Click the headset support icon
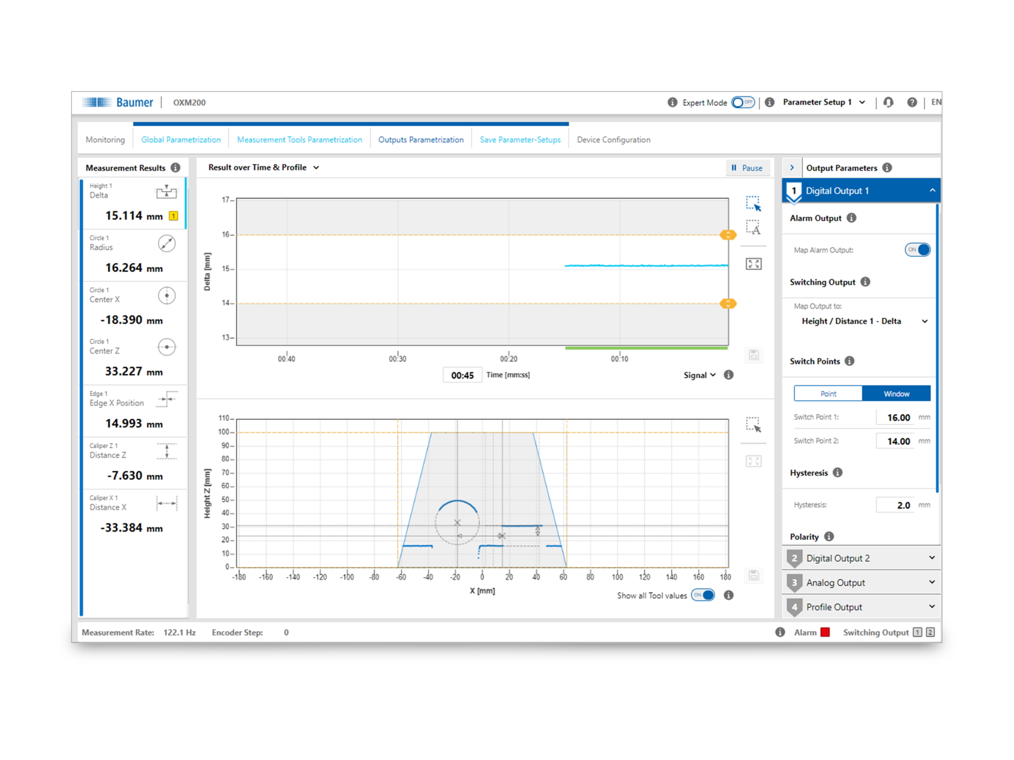1014x760 pixels. pyautogui.click(x=888, y=102)
